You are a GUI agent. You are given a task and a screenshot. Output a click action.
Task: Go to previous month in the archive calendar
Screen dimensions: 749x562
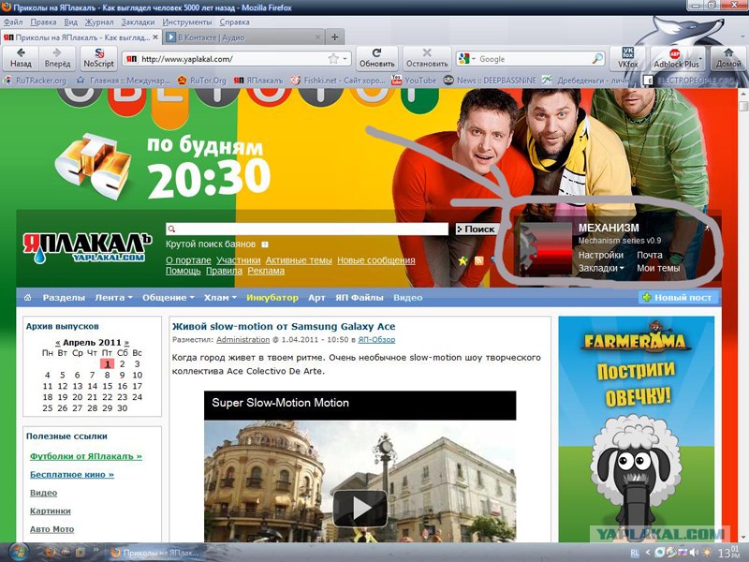point(58,343)
